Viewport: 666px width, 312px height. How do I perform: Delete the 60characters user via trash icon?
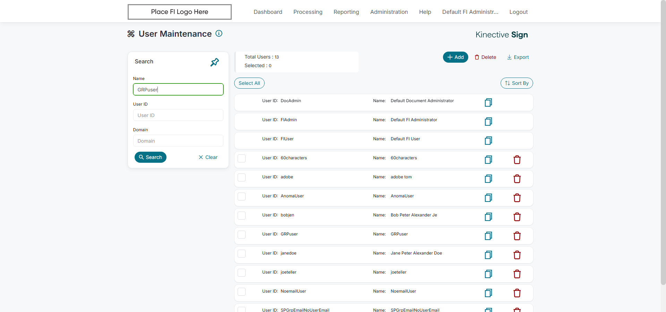point(517,160)
